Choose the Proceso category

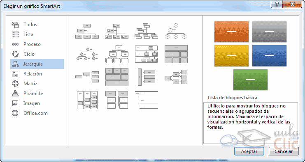[37, 44]
